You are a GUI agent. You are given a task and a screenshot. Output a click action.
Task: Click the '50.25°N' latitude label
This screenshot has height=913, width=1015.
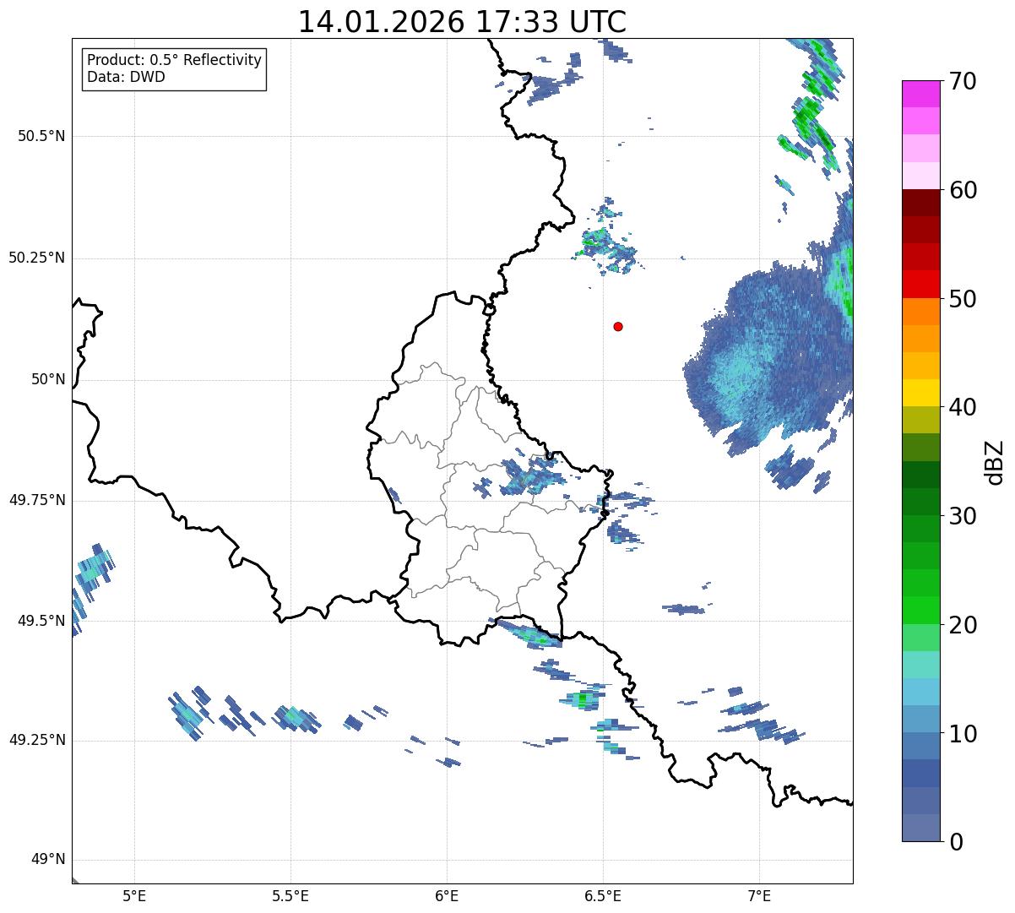click(x=37, y=258)
